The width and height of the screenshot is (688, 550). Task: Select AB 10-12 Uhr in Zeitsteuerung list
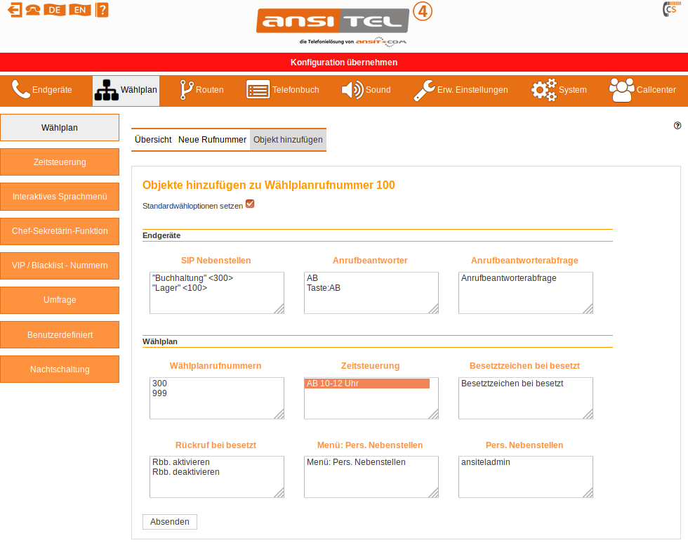coord(366,384)
